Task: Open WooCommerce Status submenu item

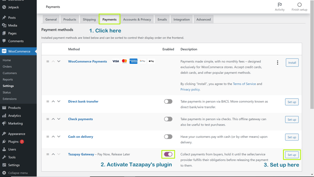Action: (x=6, y=92)
